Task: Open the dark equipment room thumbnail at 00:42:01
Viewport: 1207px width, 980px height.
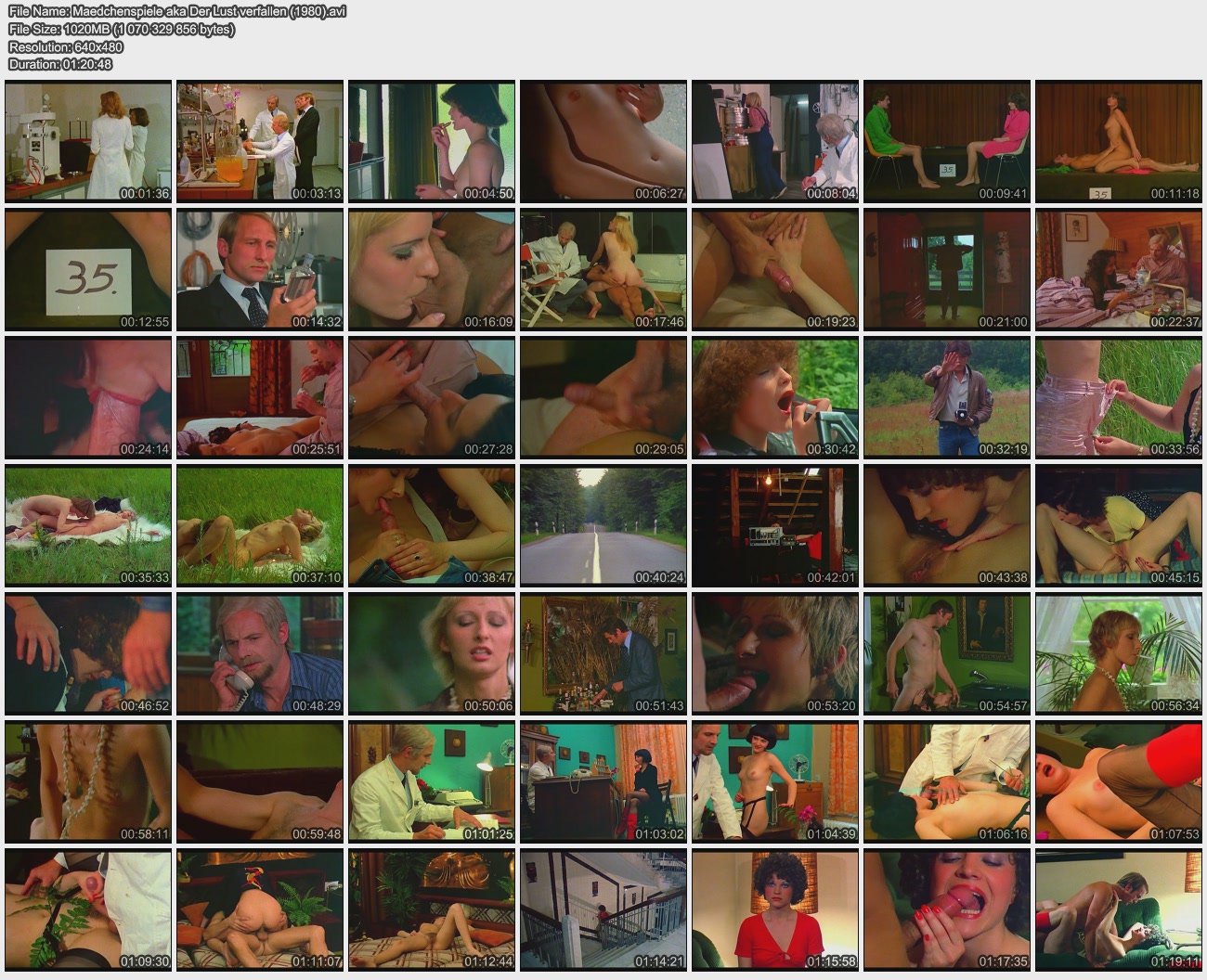Action: coord(775,525)
